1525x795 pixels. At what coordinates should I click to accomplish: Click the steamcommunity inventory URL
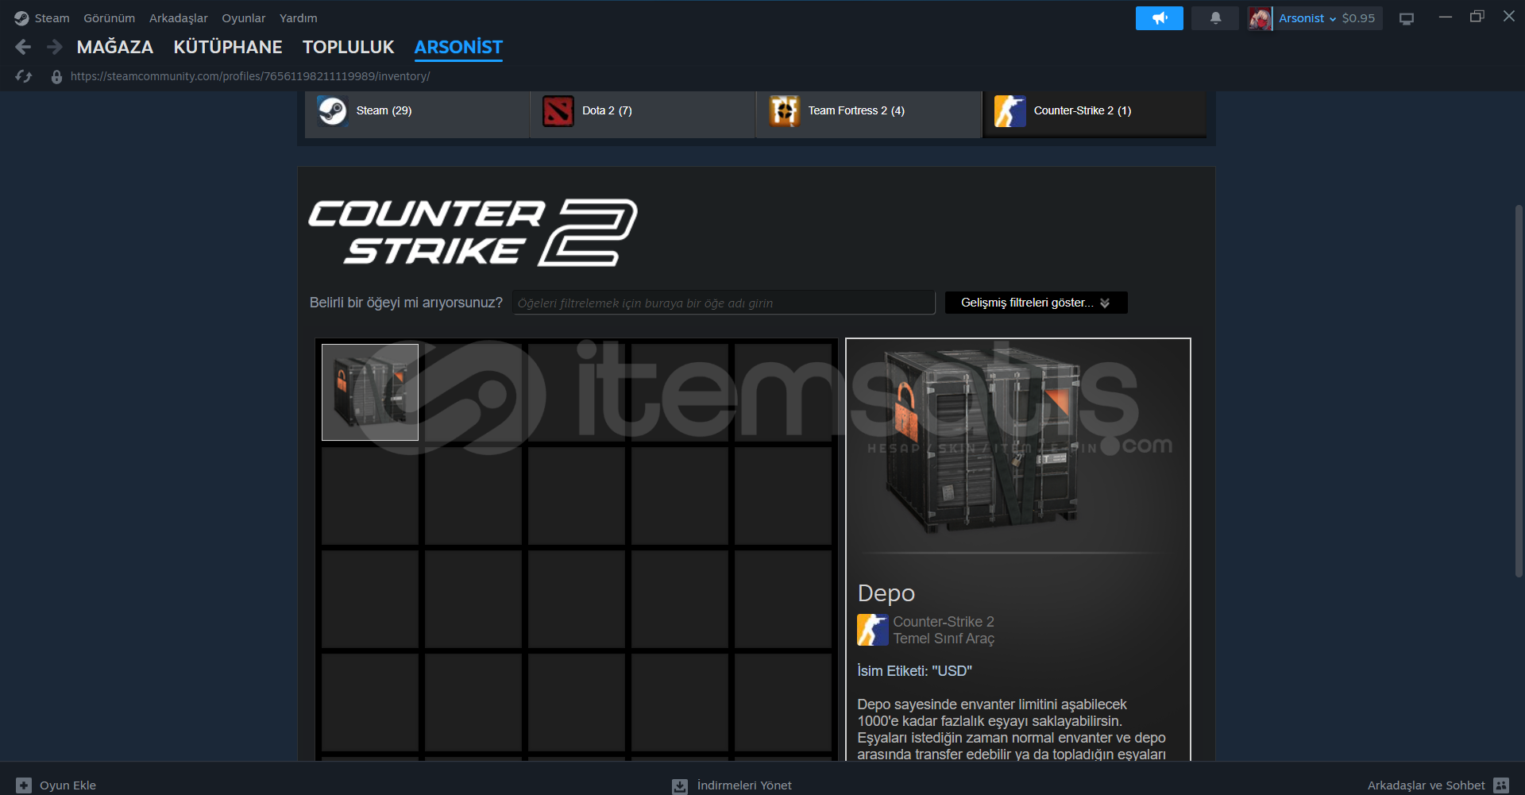(x=250, y=76)
